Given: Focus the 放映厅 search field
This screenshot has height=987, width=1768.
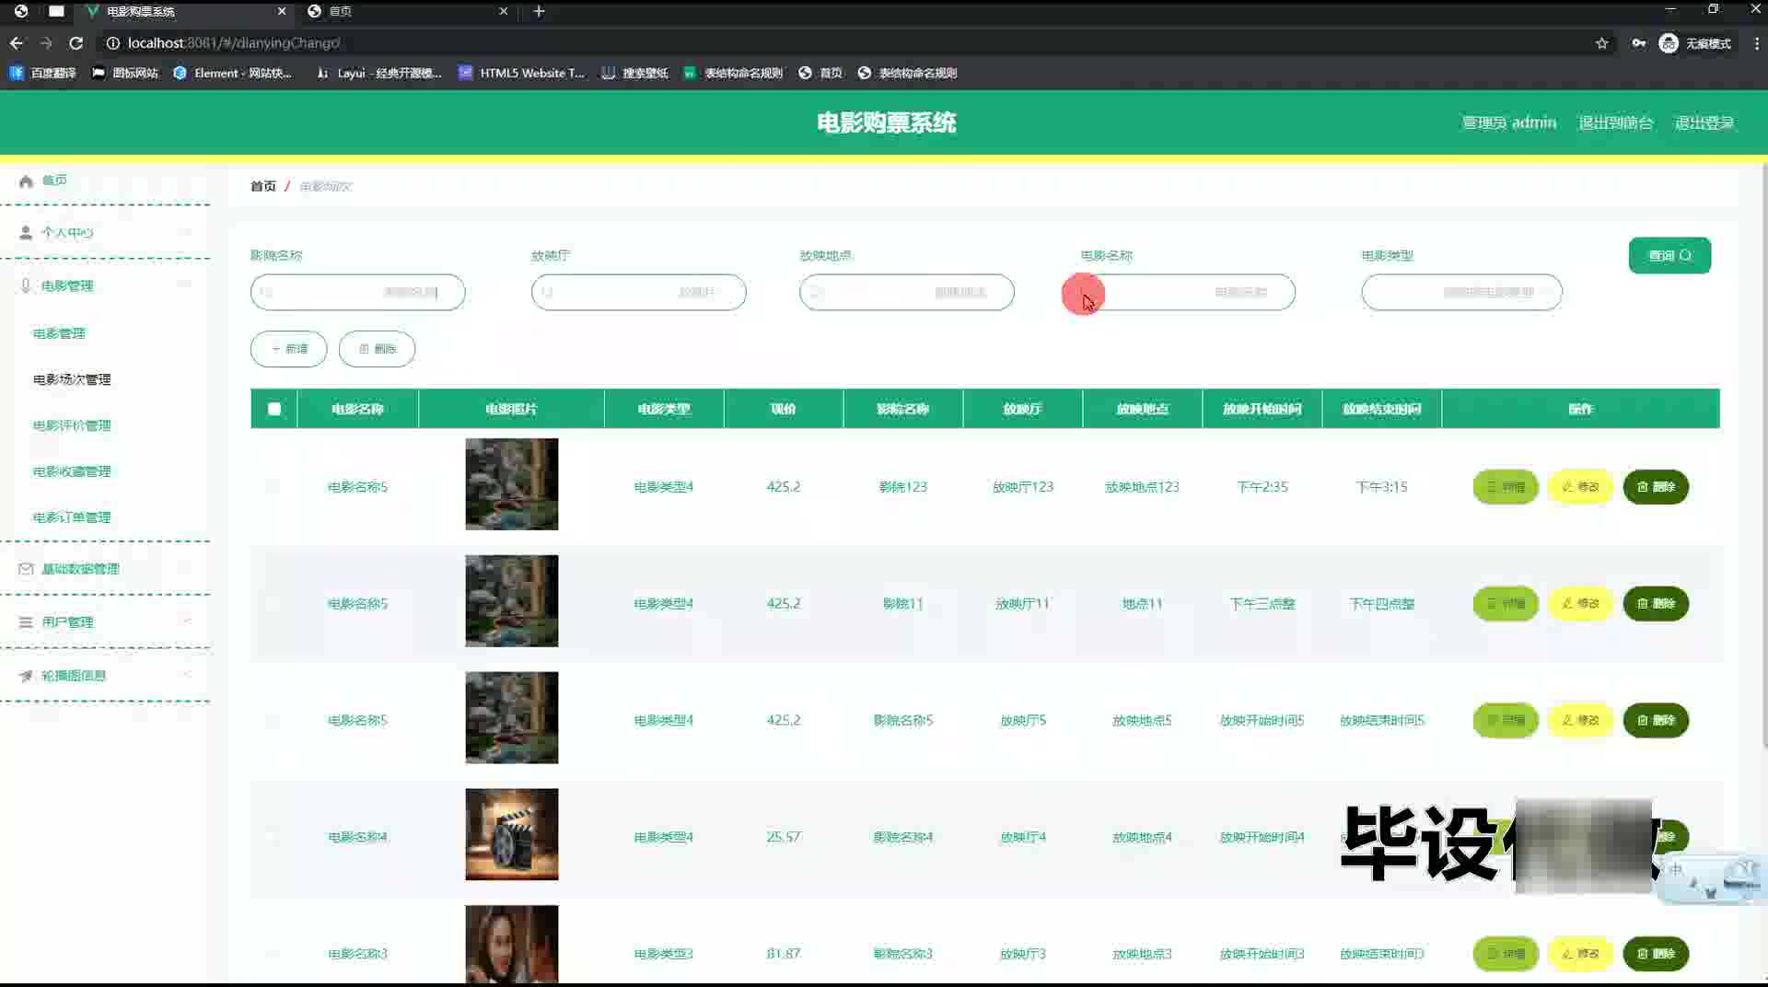Looking at the screenshot, I should tap(638, 293).
